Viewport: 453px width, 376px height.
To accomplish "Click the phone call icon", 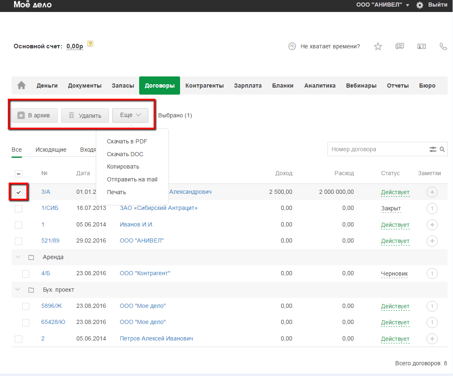I will pyautogui.click(x=443, y=46).
